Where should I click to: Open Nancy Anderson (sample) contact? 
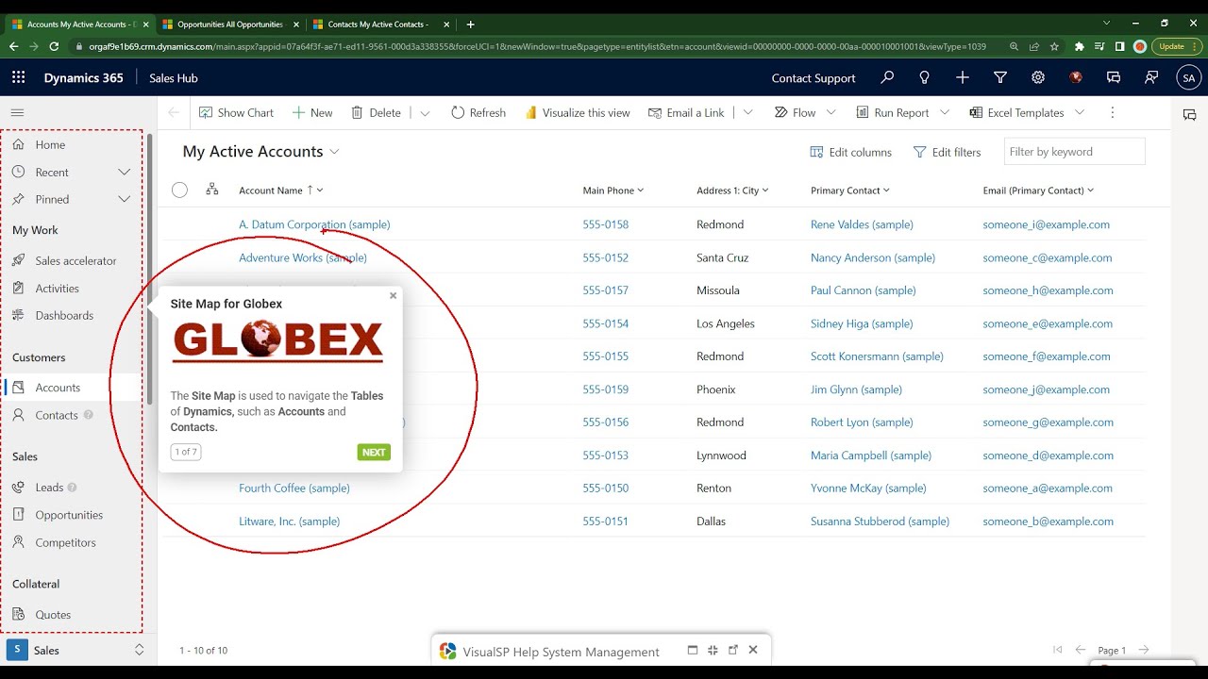pyautogui.click(x=873, y=257)
